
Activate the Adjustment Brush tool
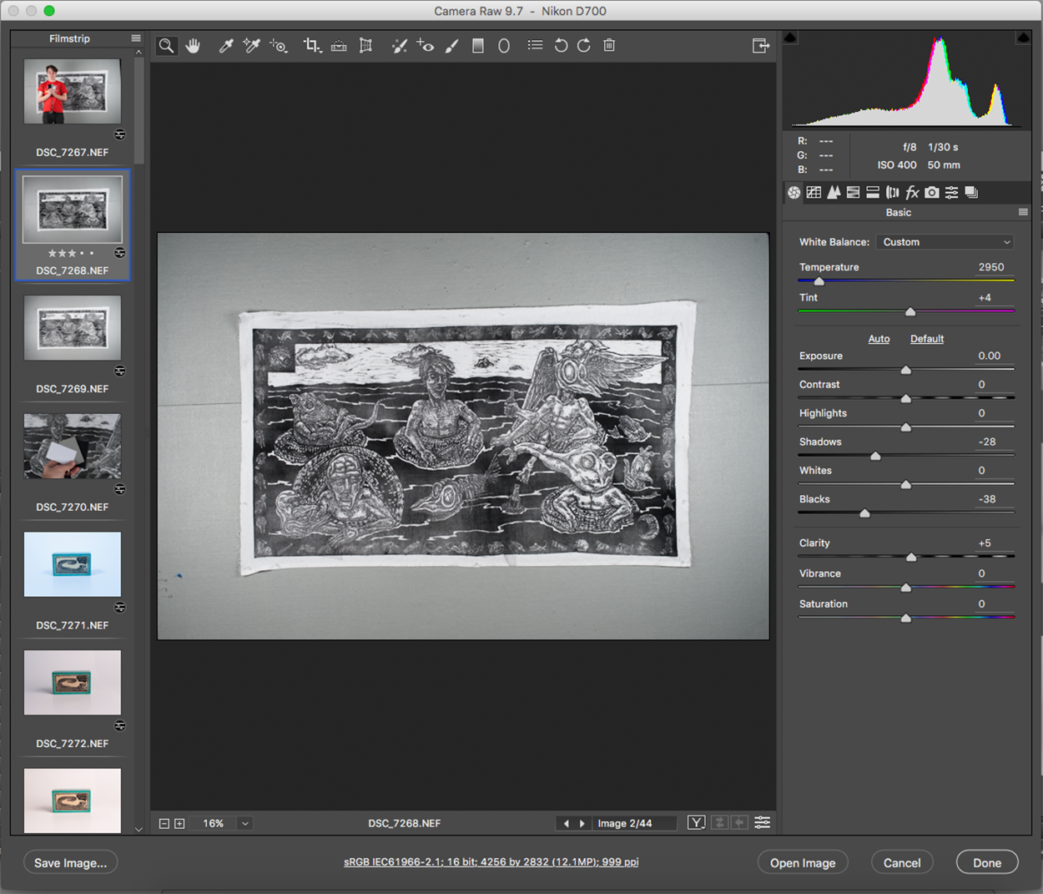click(451, 46)
